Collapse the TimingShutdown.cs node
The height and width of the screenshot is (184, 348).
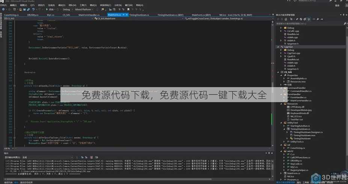pyautogui.click(x=284, y=129)
